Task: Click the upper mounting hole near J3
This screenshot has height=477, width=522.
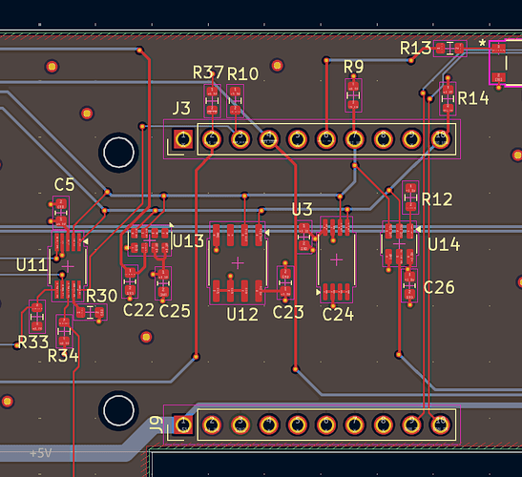Action: (119, 153)
